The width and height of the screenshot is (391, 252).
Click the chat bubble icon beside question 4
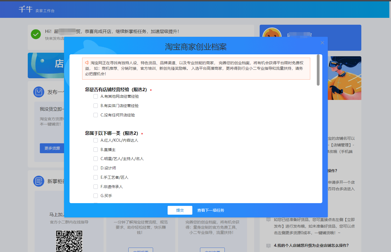(x=268, y=246)
